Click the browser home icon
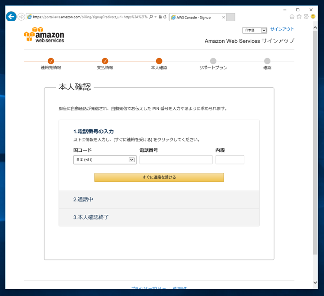The height and width of the screenshot is (296, 324). (292, 17)
